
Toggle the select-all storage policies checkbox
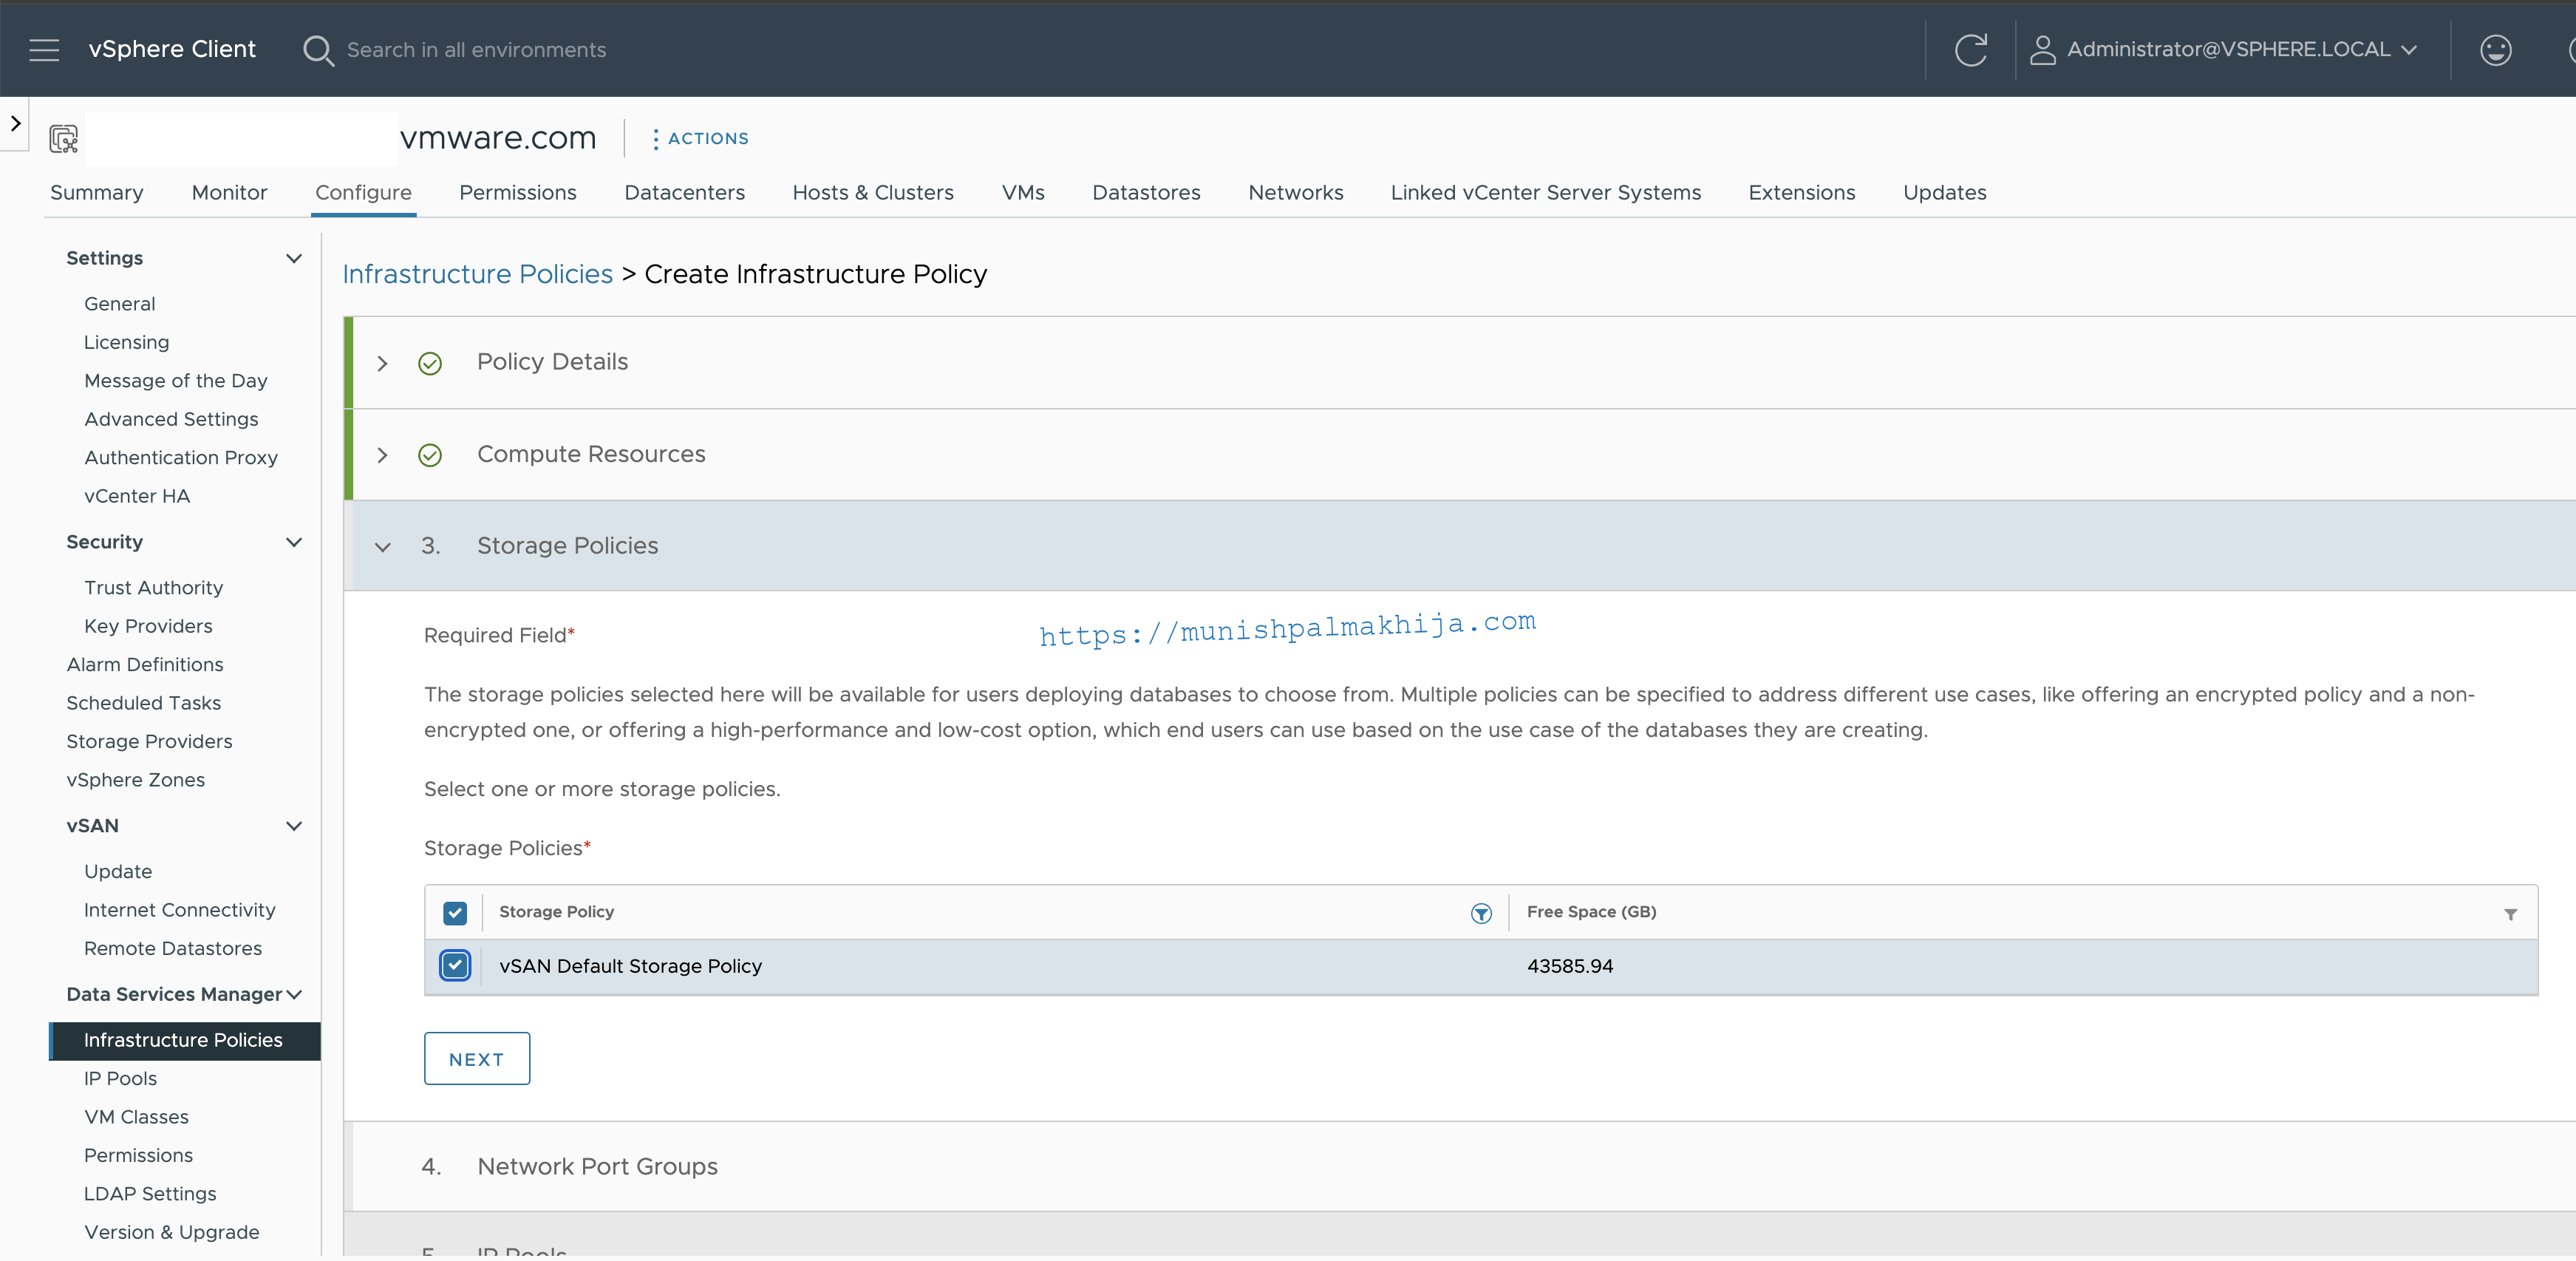[x=455, y=912]
